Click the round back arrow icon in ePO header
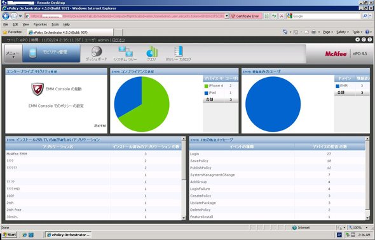 pyautogui.click(x=357, y=39)
